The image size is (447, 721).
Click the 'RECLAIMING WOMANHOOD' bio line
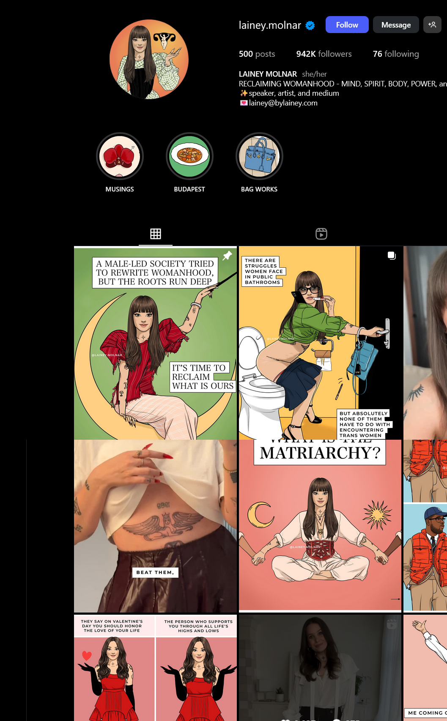[343, 84]
